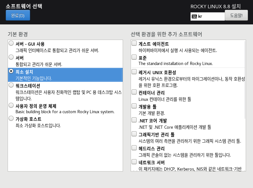This screenshot has width=253, height=188.
Task: Select the 최소 설치 radio button
Action: 11,71
